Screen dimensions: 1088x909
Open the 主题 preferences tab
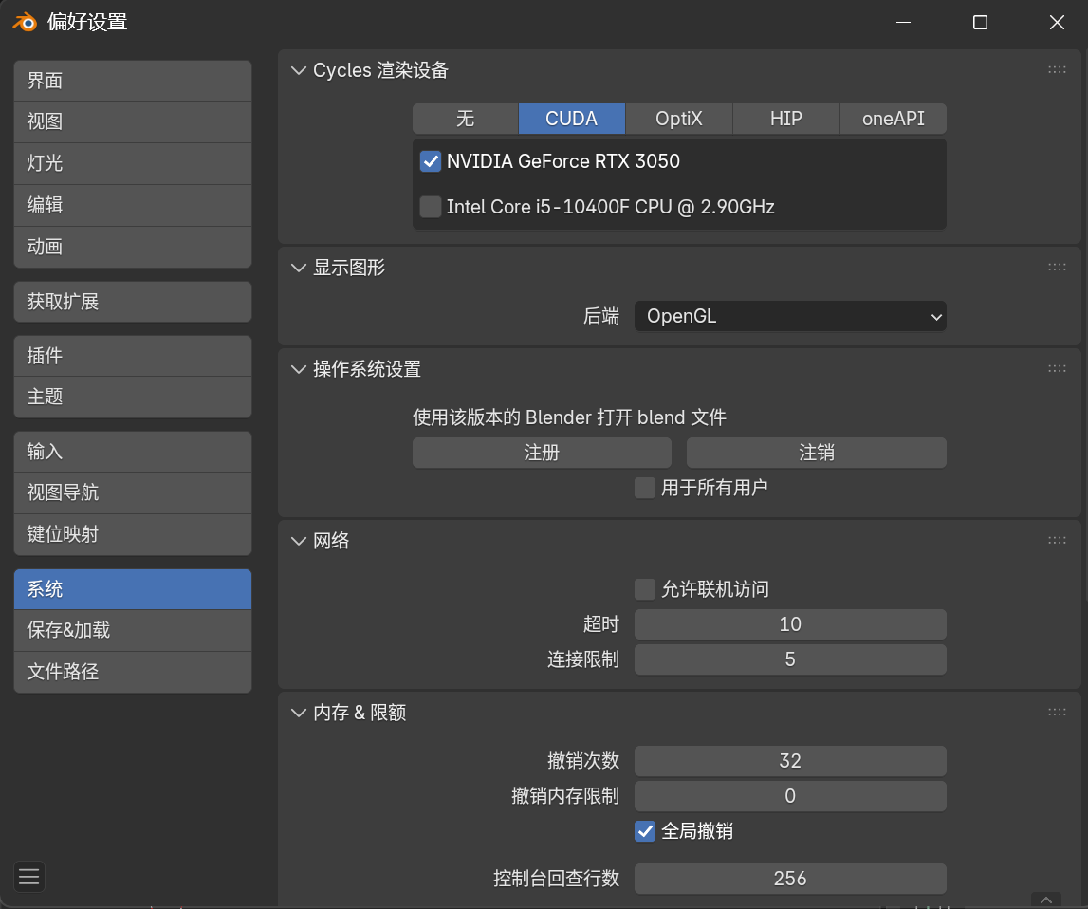133,397
